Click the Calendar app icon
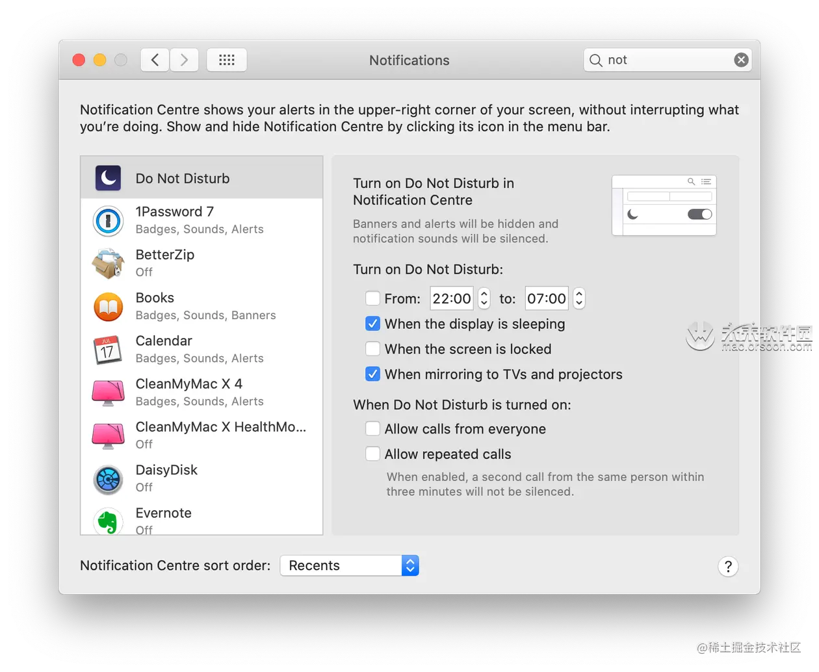 (108, 350)
